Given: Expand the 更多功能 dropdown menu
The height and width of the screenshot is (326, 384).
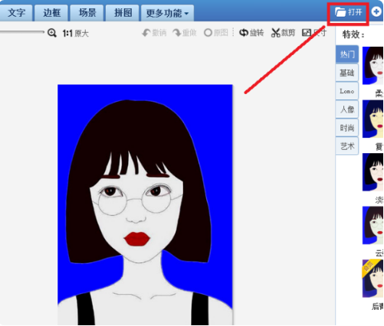Looking at the screenshot, I should coord(167,13).
